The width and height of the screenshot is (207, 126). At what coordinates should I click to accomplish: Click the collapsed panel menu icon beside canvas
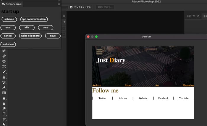[x=64, y=16]
